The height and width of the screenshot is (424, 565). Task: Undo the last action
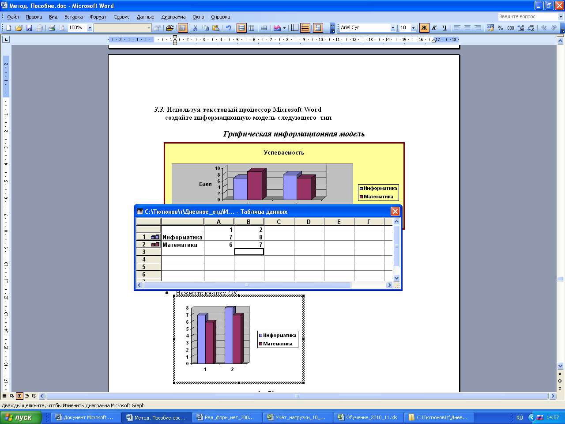(228, 28)
